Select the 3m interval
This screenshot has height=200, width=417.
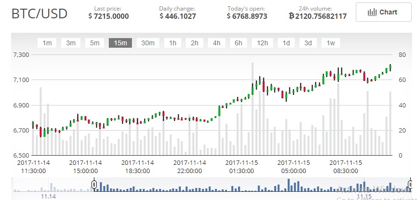point(71,43)
